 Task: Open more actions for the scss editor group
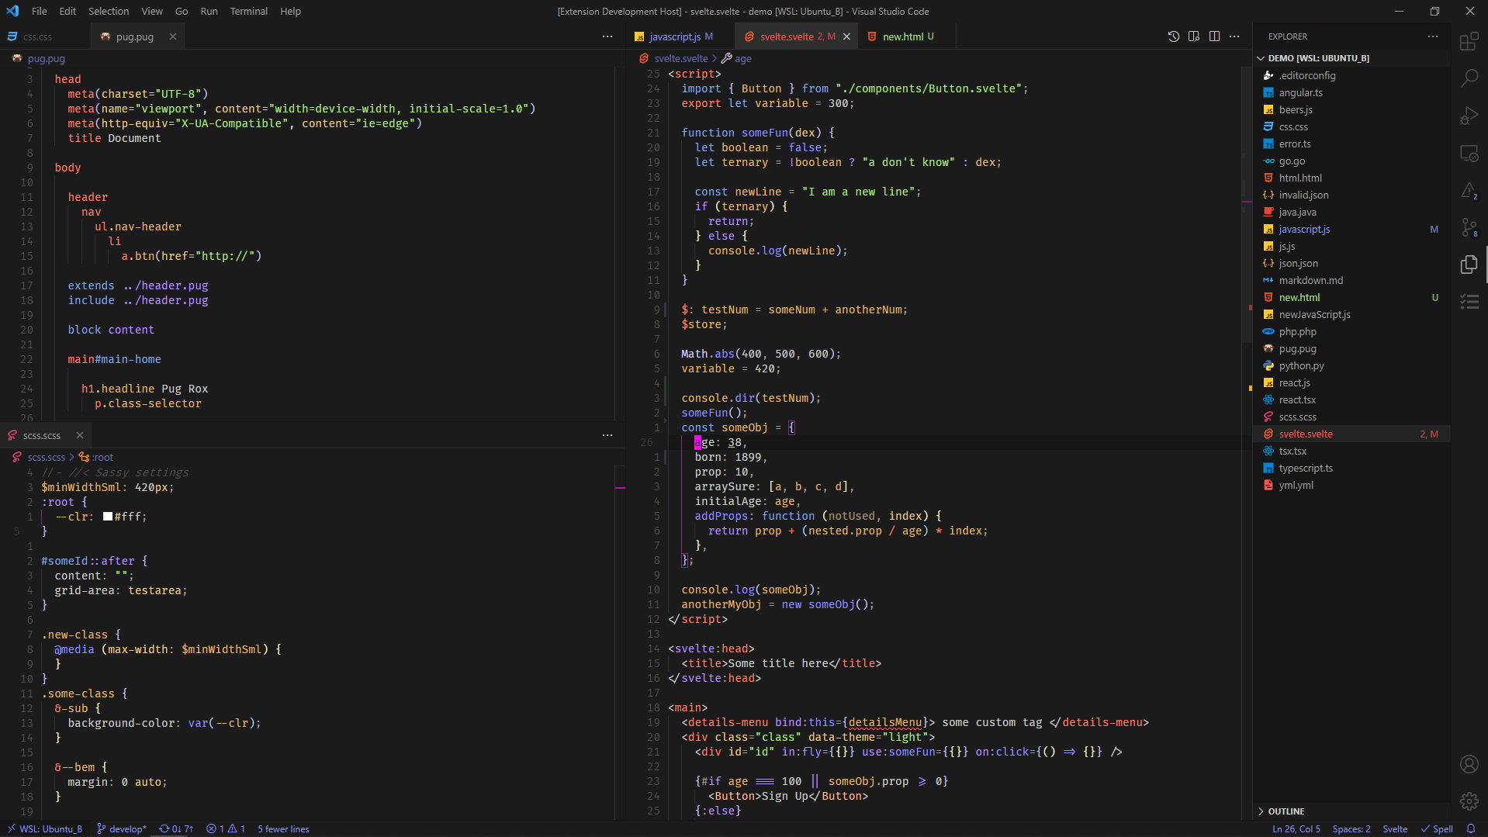pyautogui.click(x=607, y=435)
